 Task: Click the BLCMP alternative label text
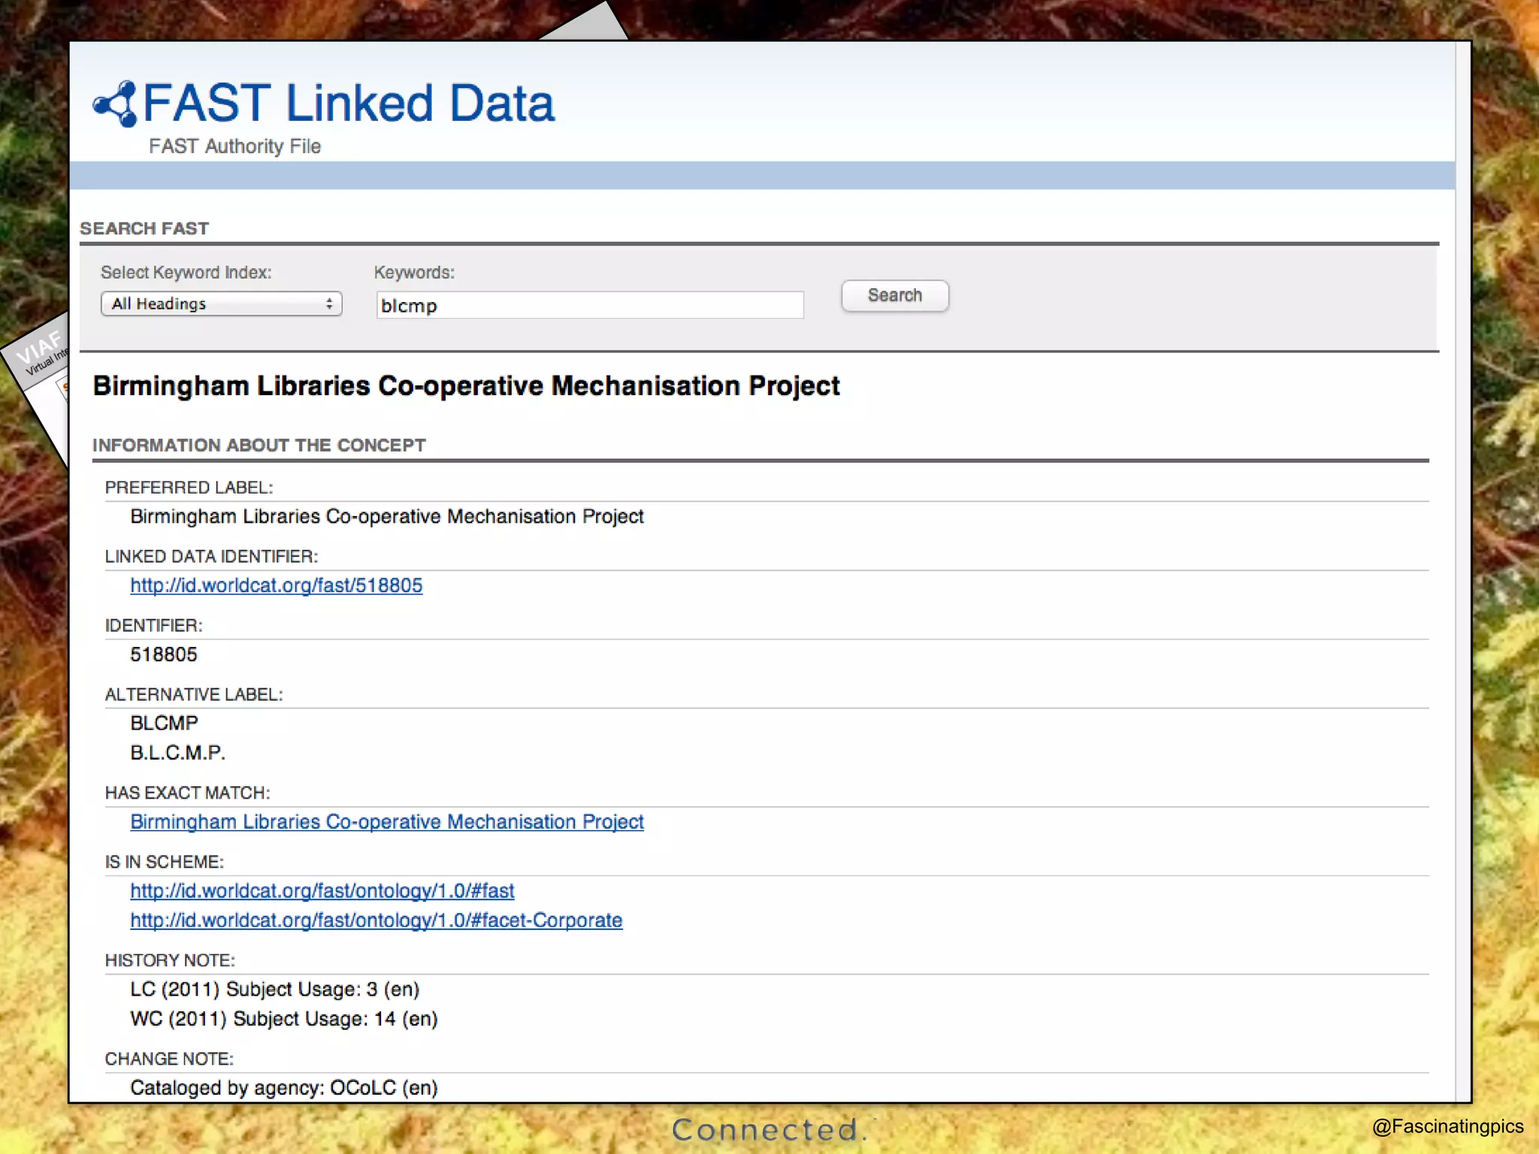point(164,723)
